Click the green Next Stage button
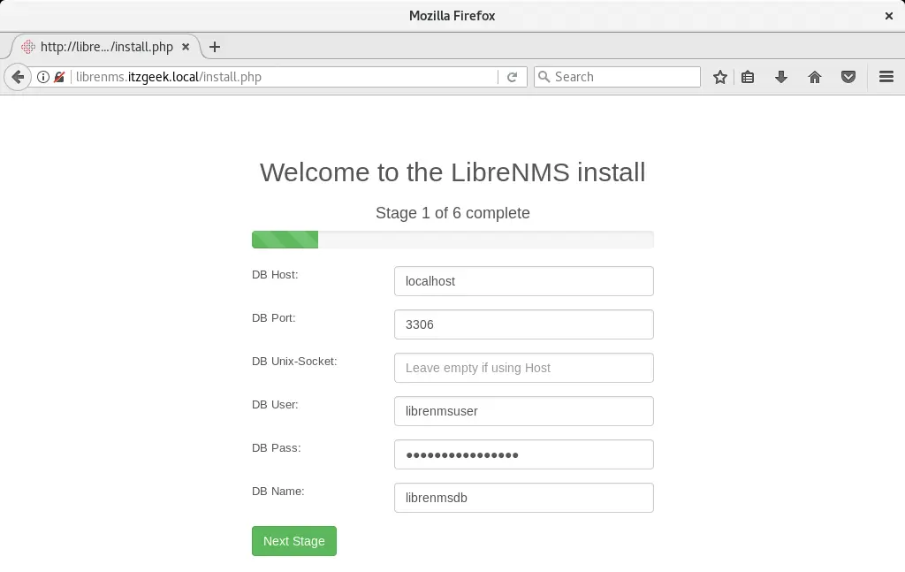Viewport: 905px width, 572px height. (x=293, y=541)
